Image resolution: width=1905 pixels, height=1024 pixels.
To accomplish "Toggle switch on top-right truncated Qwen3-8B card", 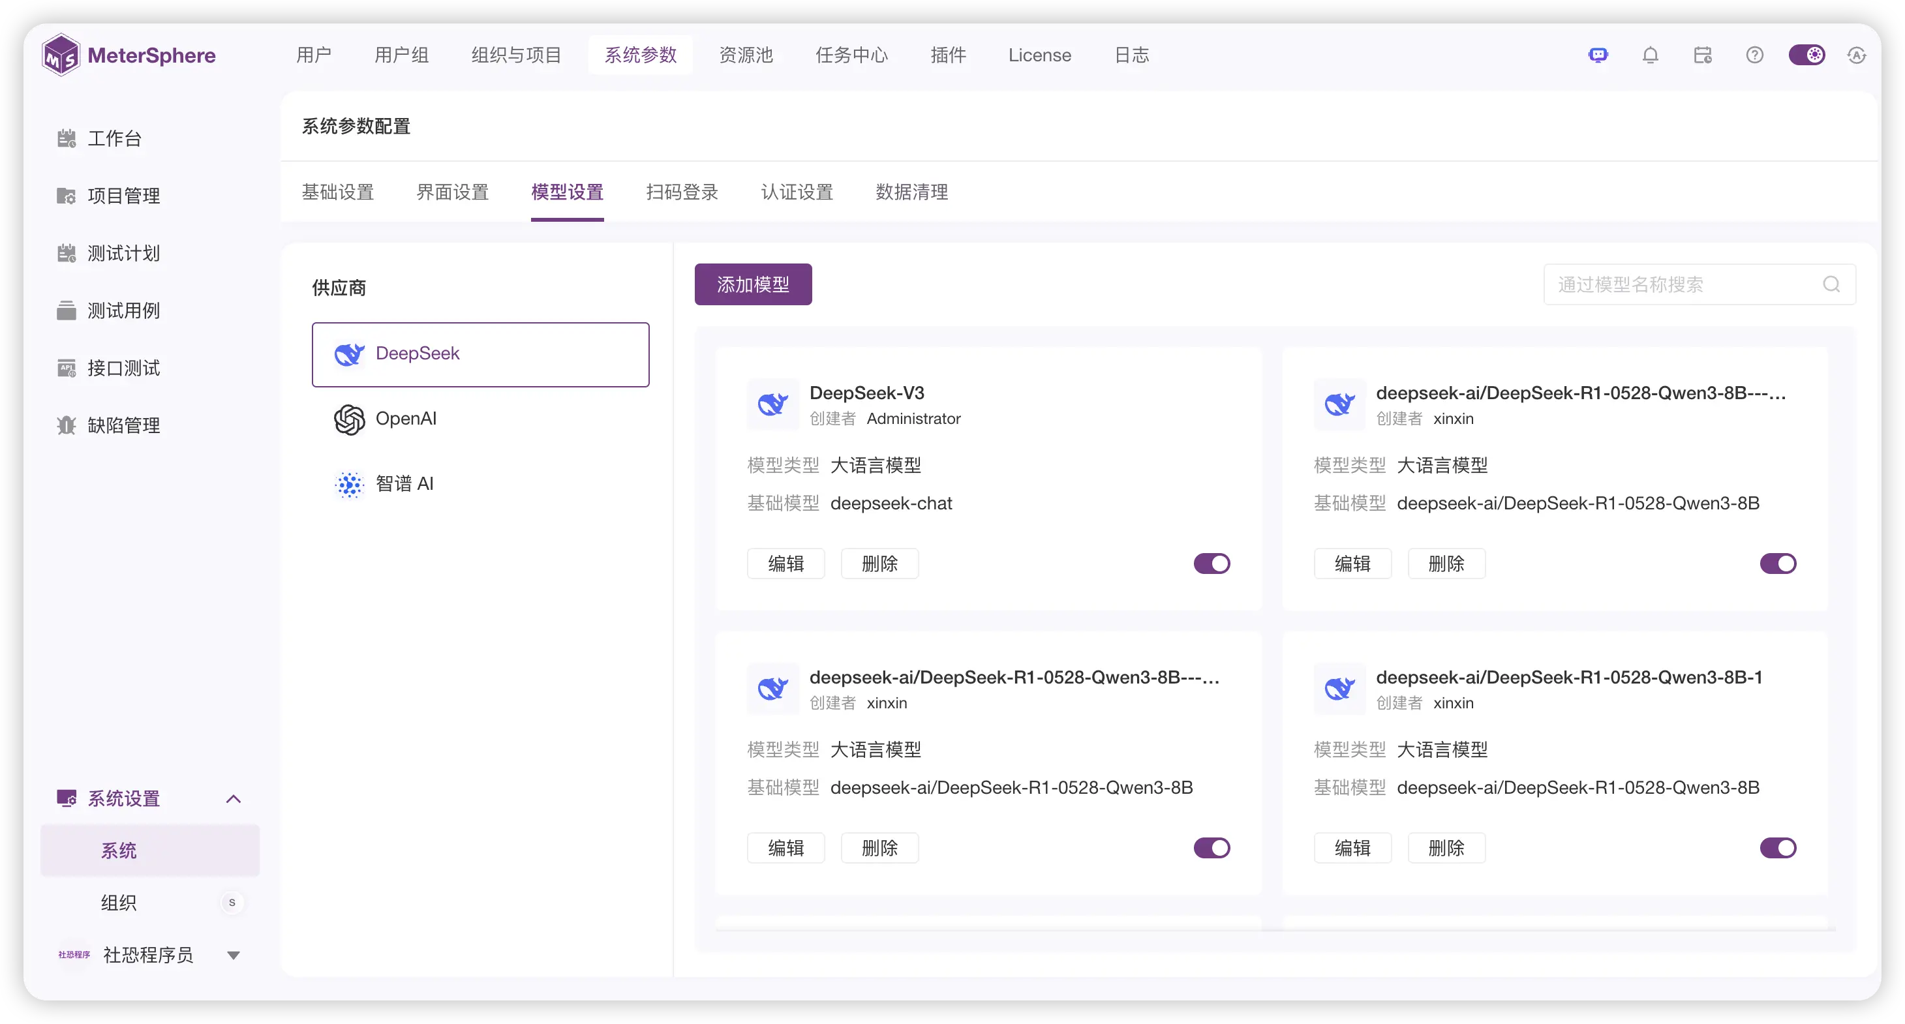I will pyautogui.click(x=1778, y=564).
